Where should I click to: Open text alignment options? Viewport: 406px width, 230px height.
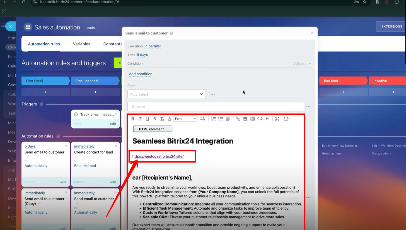[x=228, y=119]
